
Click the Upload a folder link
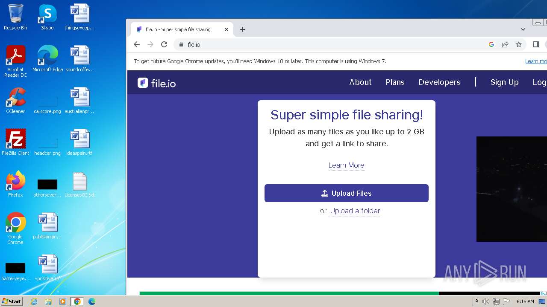(x=355, y=211)
